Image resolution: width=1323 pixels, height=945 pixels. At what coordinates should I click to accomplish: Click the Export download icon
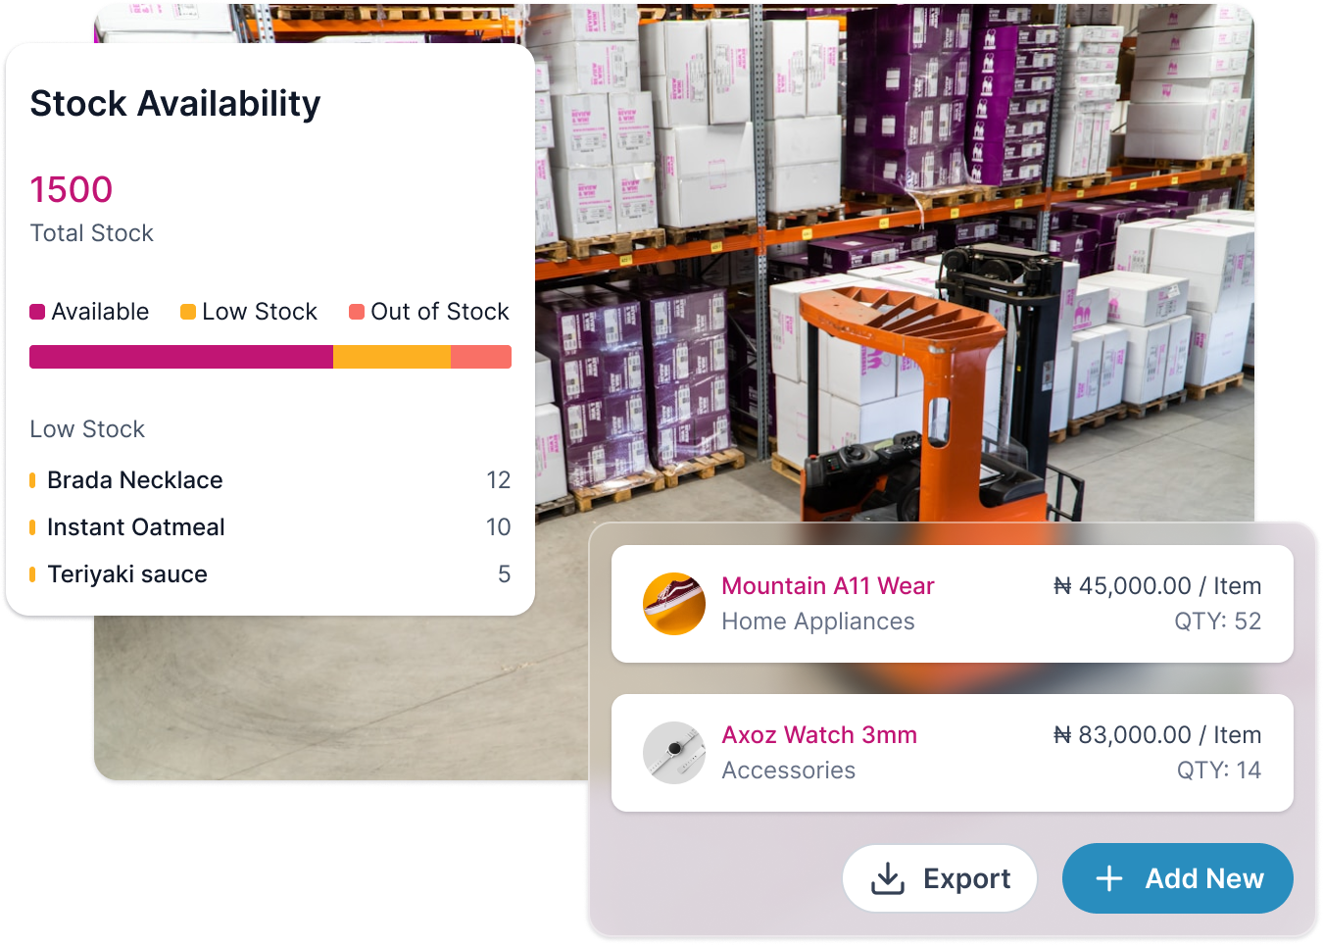888,878
